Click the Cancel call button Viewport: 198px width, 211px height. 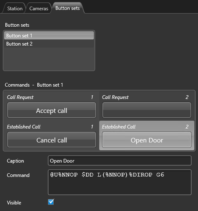coord(52,140)
